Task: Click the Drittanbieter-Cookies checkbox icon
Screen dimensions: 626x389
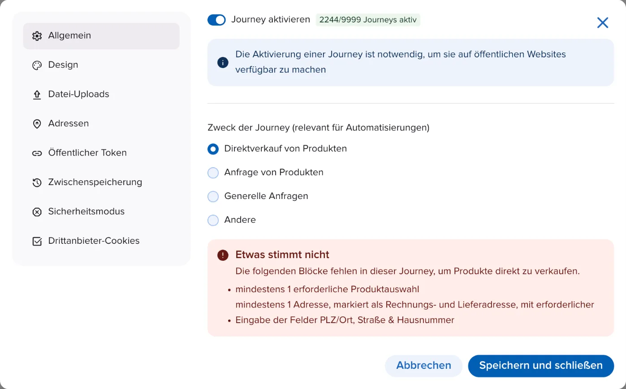Action: point(37,241)
